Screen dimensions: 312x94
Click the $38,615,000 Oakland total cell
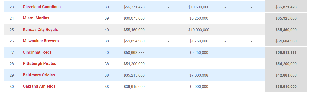click(286, 86)
